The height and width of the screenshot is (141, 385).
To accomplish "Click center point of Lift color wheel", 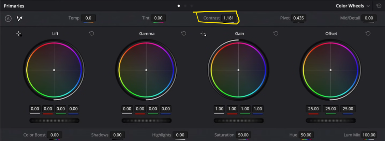I will 54,70.
